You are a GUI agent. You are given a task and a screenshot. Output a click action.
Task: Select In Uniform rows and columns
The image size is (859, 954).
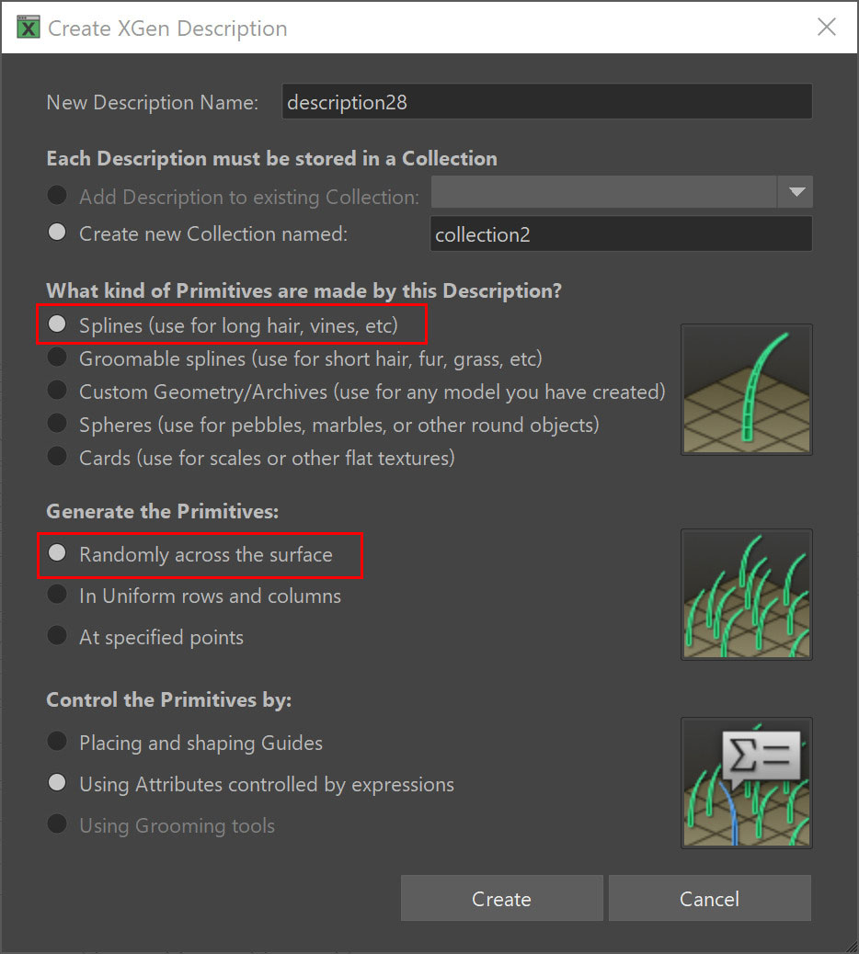click(x=56, y=596)
